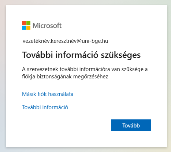Open the Másik fiók használata link
Image resolution: width=171 pixels, height=152 pixels.
point(48,94)
